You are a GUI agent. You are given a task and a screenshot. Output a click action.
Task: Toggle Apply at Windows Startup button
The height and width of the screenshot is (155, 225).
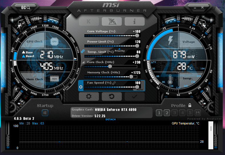tap(45, 113)
